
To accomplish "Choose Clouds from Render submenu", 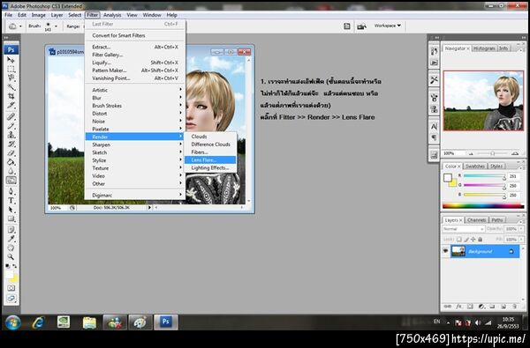I will [210, 137].
